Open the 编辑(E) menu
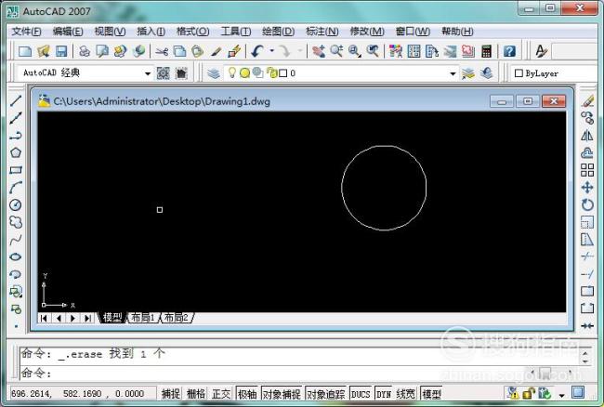This screenshot has height=407, width=604. pyautogui.click(x=68, y=32)
